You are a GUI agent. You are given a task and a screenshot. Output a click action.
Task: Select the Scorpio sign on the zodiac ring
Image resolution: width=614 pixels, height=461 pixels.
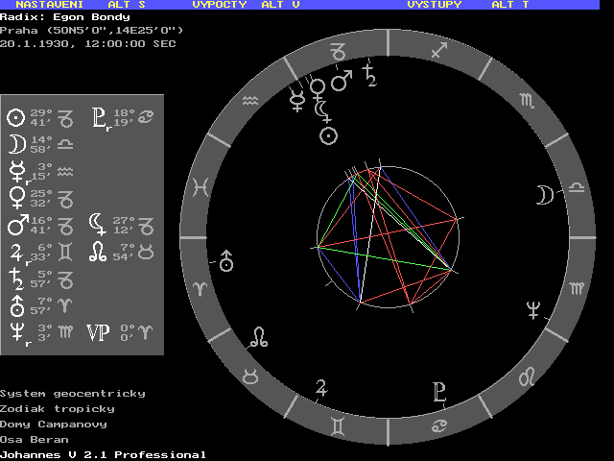528,100
